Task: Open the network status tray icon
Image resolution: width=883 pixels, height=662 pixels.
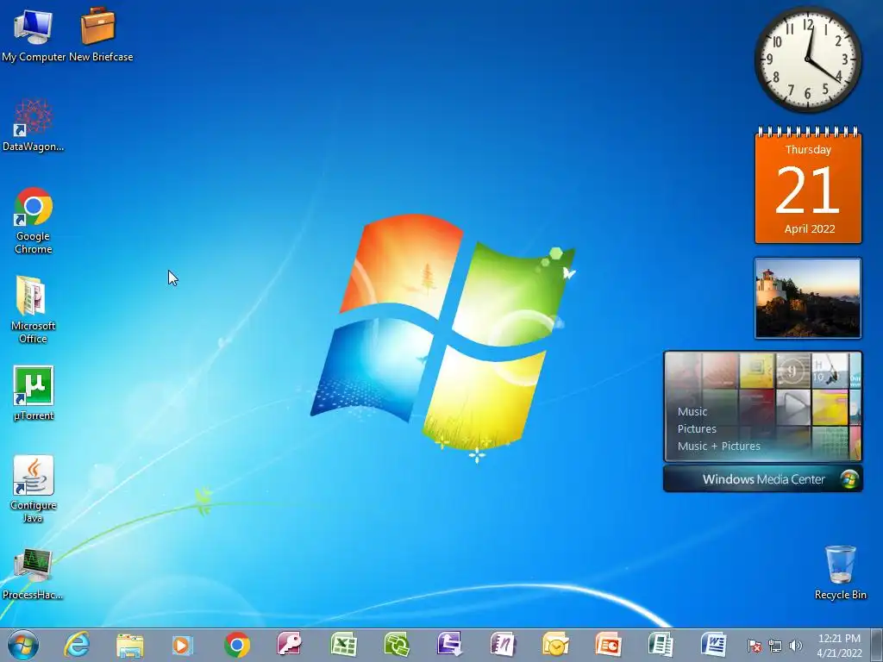Action: click(775, 646)
